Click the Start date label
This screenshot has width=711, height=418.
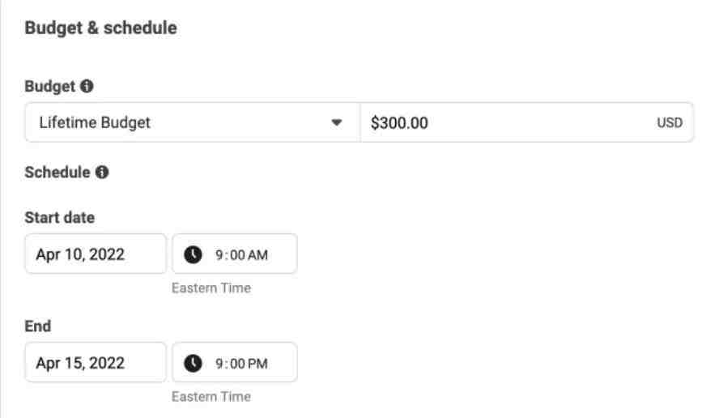pyautogui.click(x=59, y=218)
